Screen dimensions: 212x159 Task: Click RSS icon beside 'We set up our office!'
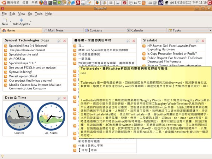[6, 76]
